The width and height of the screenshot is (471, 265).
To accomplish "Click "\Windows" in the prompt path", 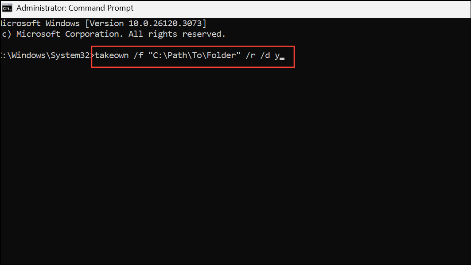I will (26, 55).
